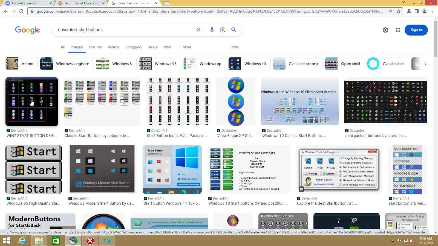This screenshot has width=438, height=246.
Task: Open mini pack of buttons by tchiro link
Action: pos(376,136)
